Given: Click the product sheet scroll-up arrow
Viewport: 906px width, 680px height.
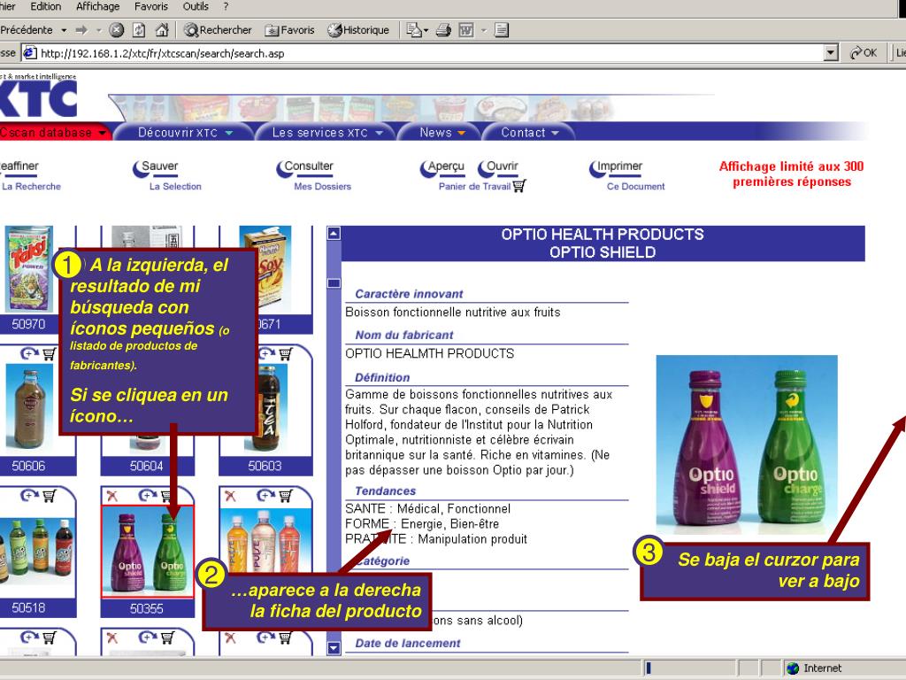Looking at the screenshot, I should click(x=334, y=234).
